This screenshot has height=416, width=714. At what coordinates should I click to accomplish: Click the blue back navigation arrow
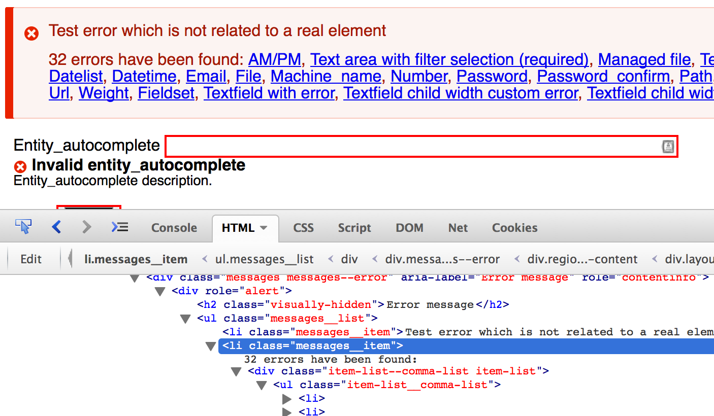[x=56, y=227]
